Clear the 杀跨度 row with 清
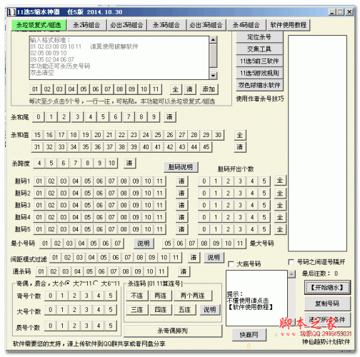The image size is (360, 357). 129,163
